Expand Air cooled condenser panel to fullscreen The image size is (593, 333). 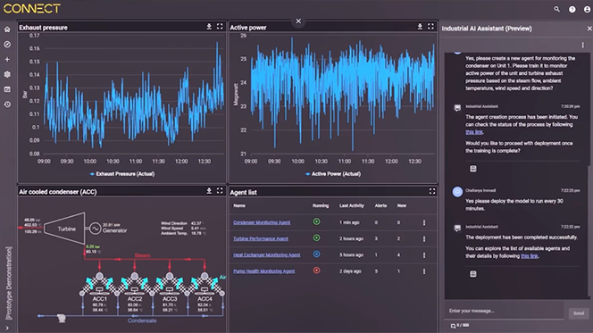click(220, 191)
